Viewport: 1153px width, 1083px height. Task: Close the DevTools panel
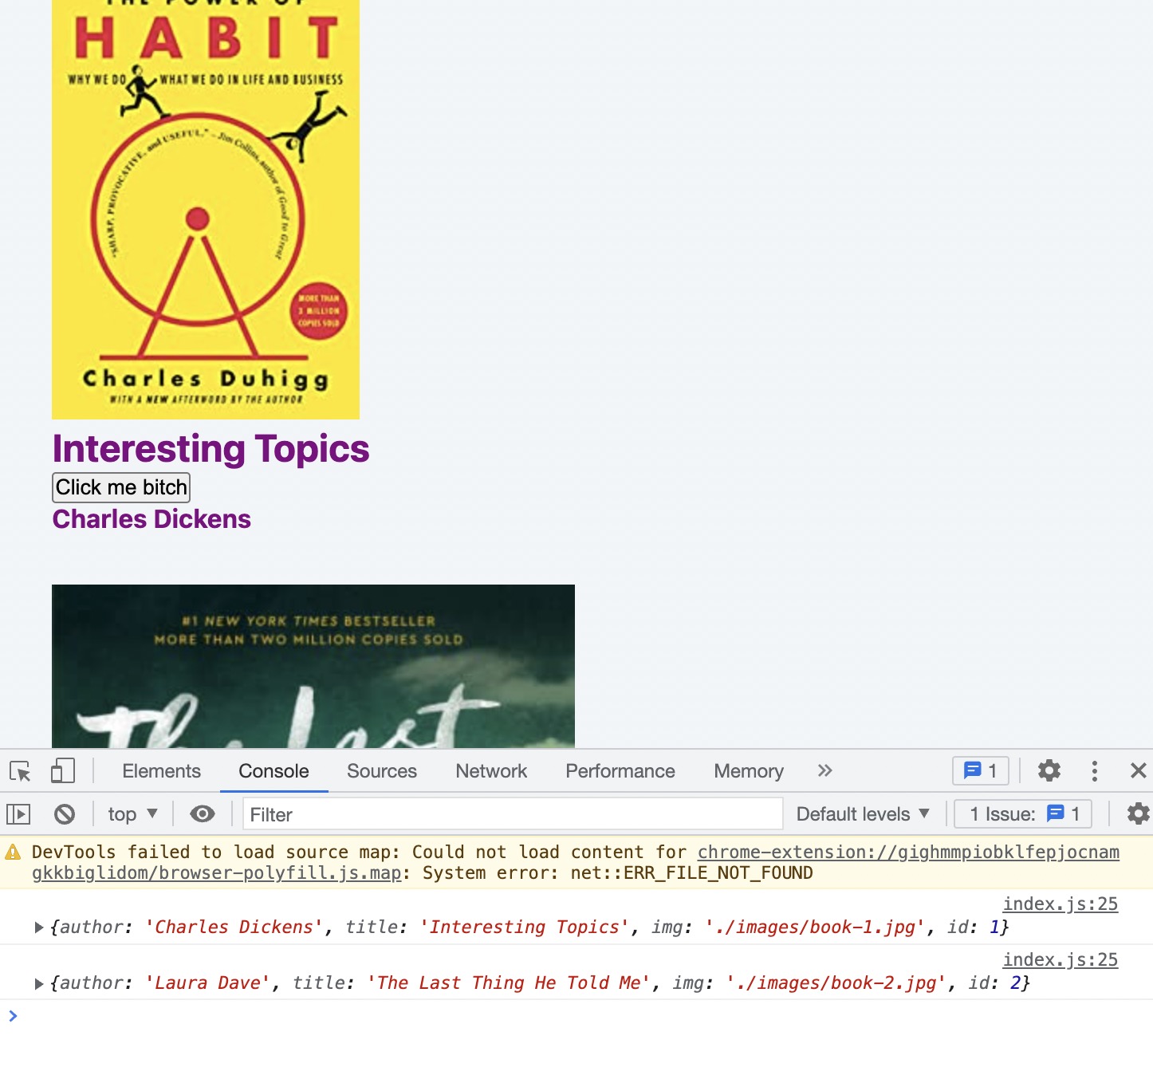pyautogui.click(x=1138, y=770)
